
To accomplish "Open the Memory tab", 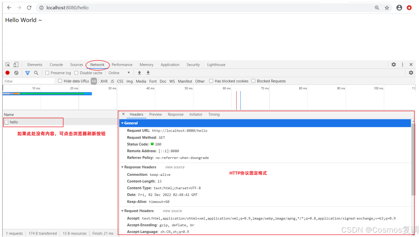I will pos(146,65).
